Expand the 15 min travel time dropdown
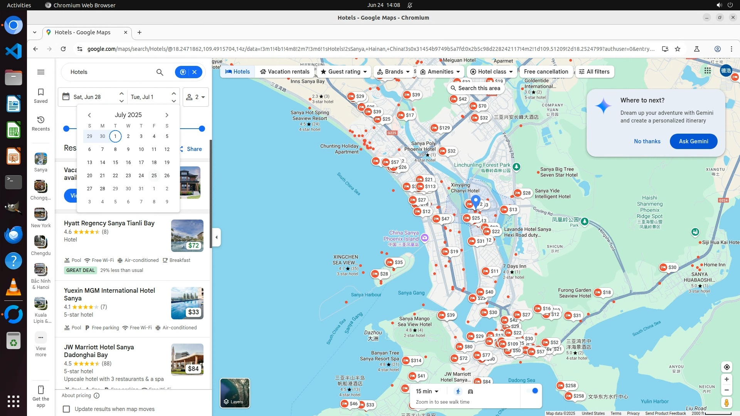This screenshot has height=416, width=740. (x=427, y=391)
